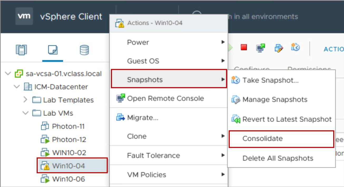The width and height of the screenshot is (344, 187).
Task: Select the sa-vcsa-01.vclass.local vCenter icon
Action: [19, 73]
